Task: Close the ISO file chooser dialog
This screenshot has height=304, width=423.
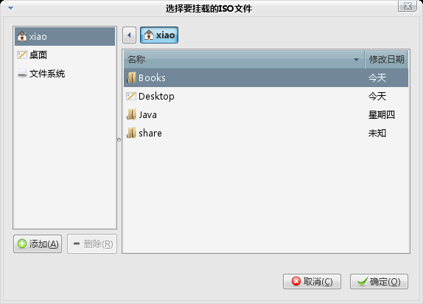Action: point(408,6)
